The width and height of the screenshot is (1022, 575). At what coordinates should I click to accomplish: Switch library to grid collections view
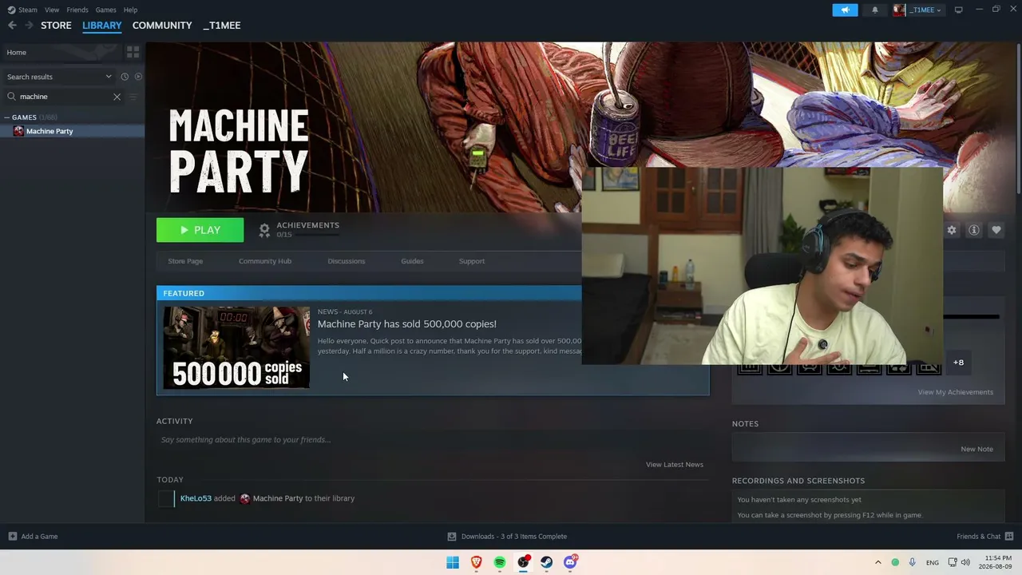point(133,52)
